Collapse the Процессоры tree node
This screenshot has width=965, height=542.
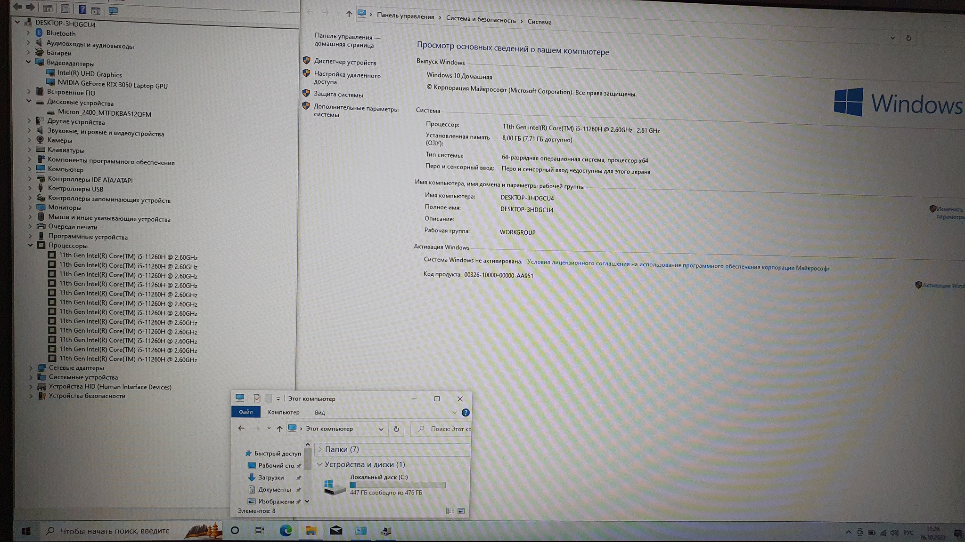(x=31, y=245)
